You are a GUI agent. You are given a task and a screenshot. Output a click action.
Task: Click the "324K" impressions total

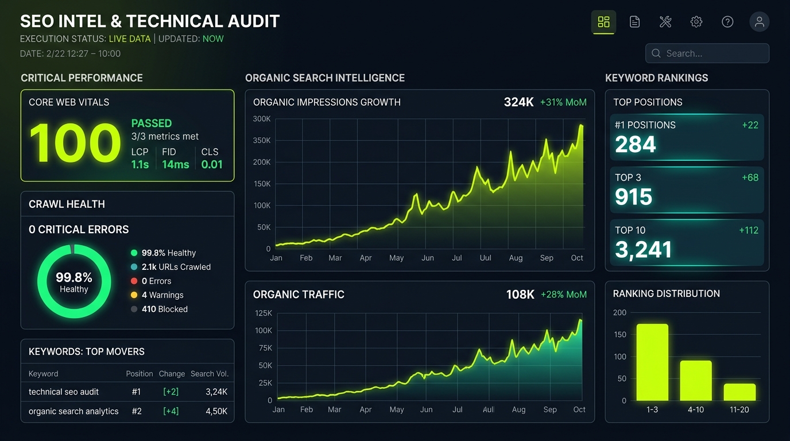(x=519, y=102)
